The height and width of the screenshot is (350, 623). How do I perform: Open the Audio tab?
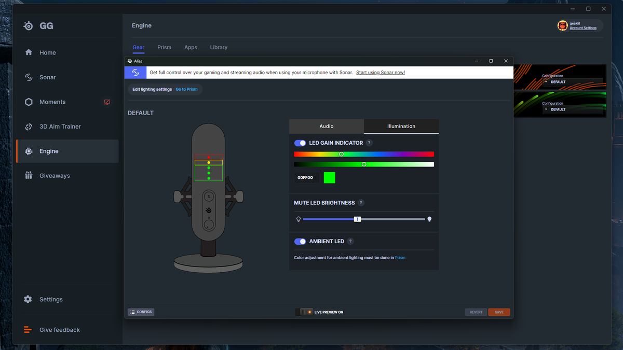327,126
